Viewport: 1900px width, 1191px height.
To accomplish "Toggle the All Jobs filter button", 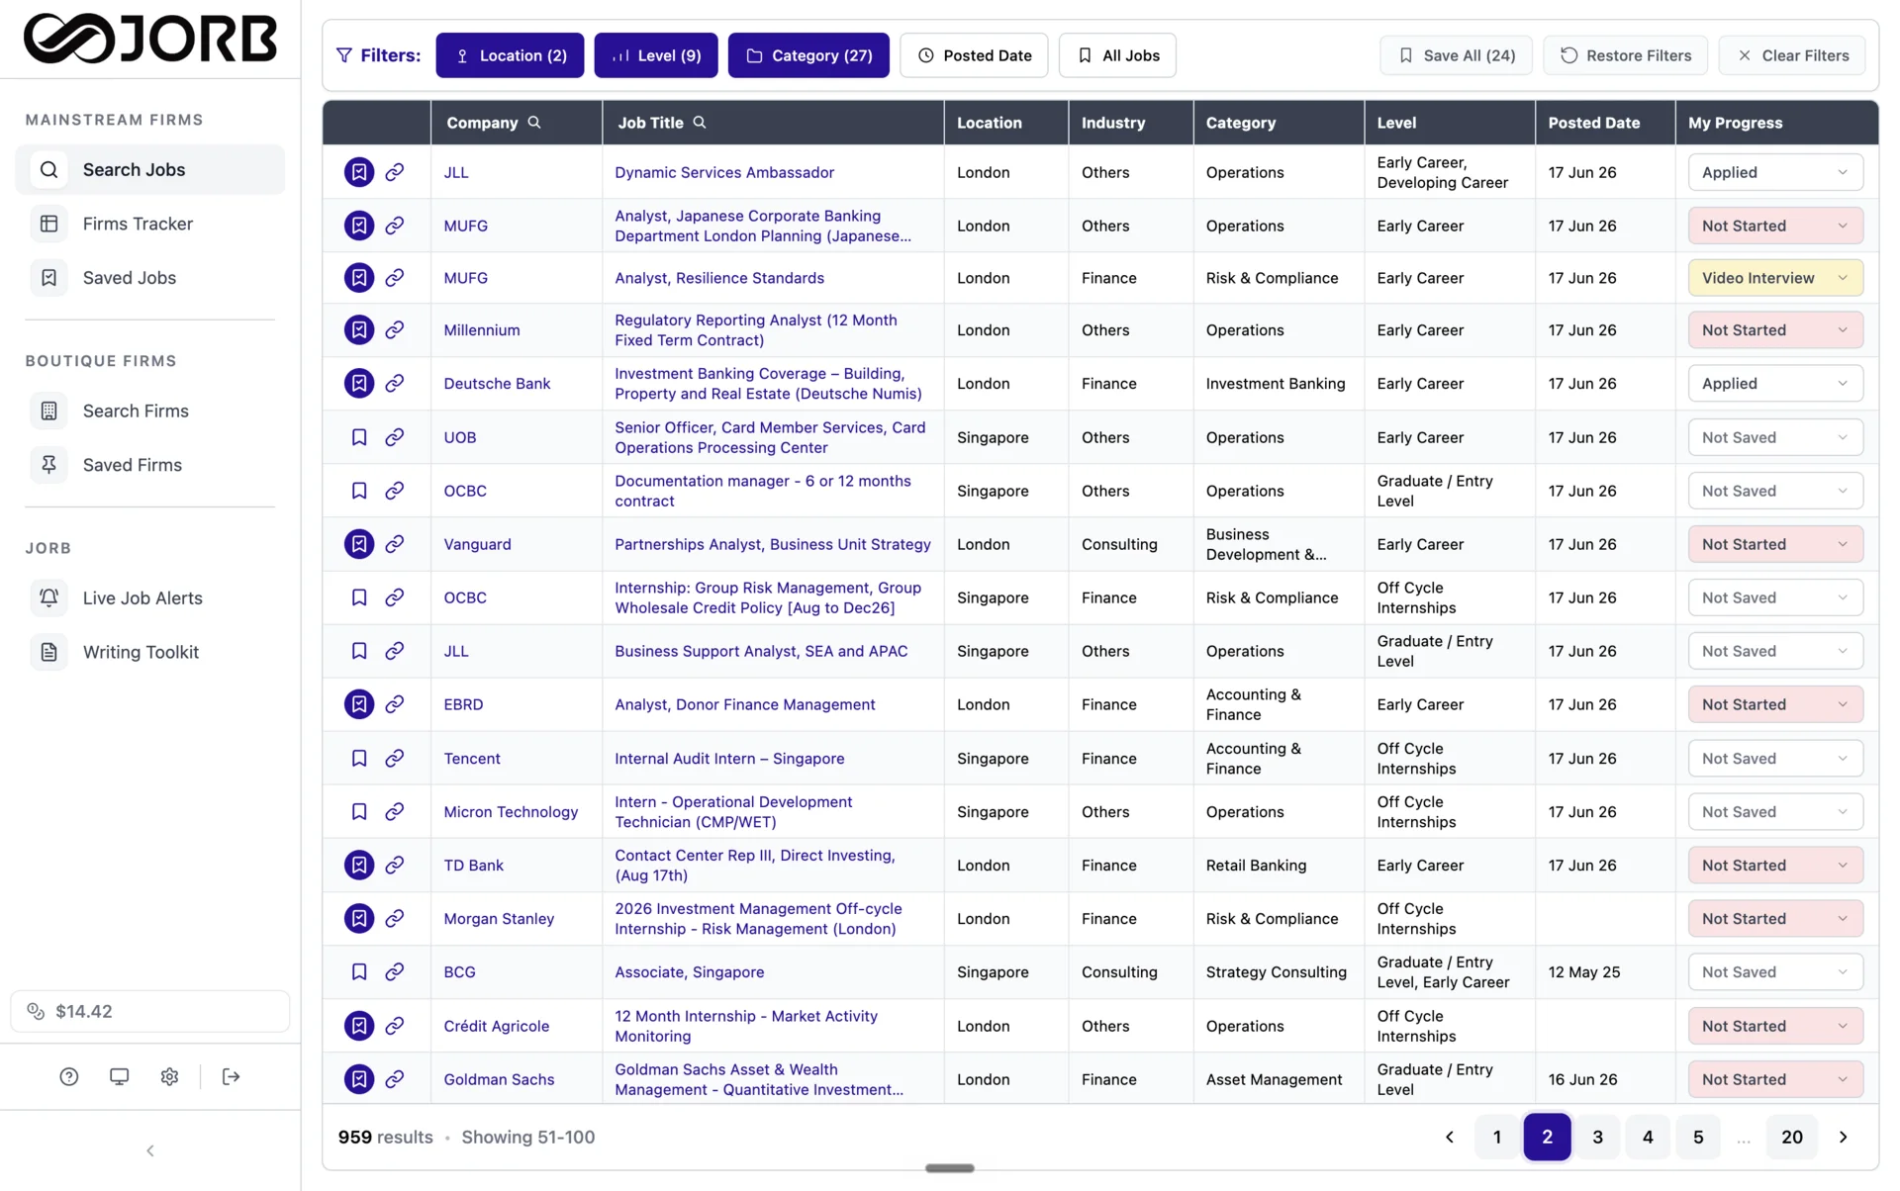I will tap(1117, 55).
